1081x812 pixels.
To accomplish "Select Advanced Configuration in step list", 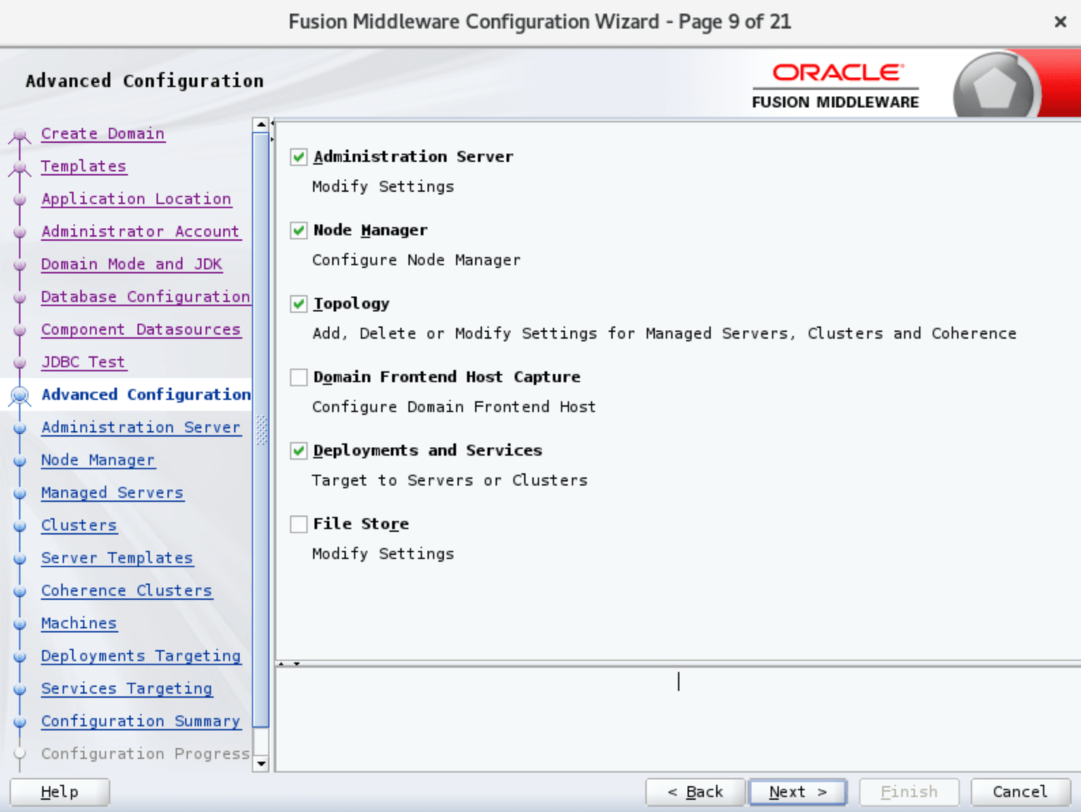I will pos(146,394).
